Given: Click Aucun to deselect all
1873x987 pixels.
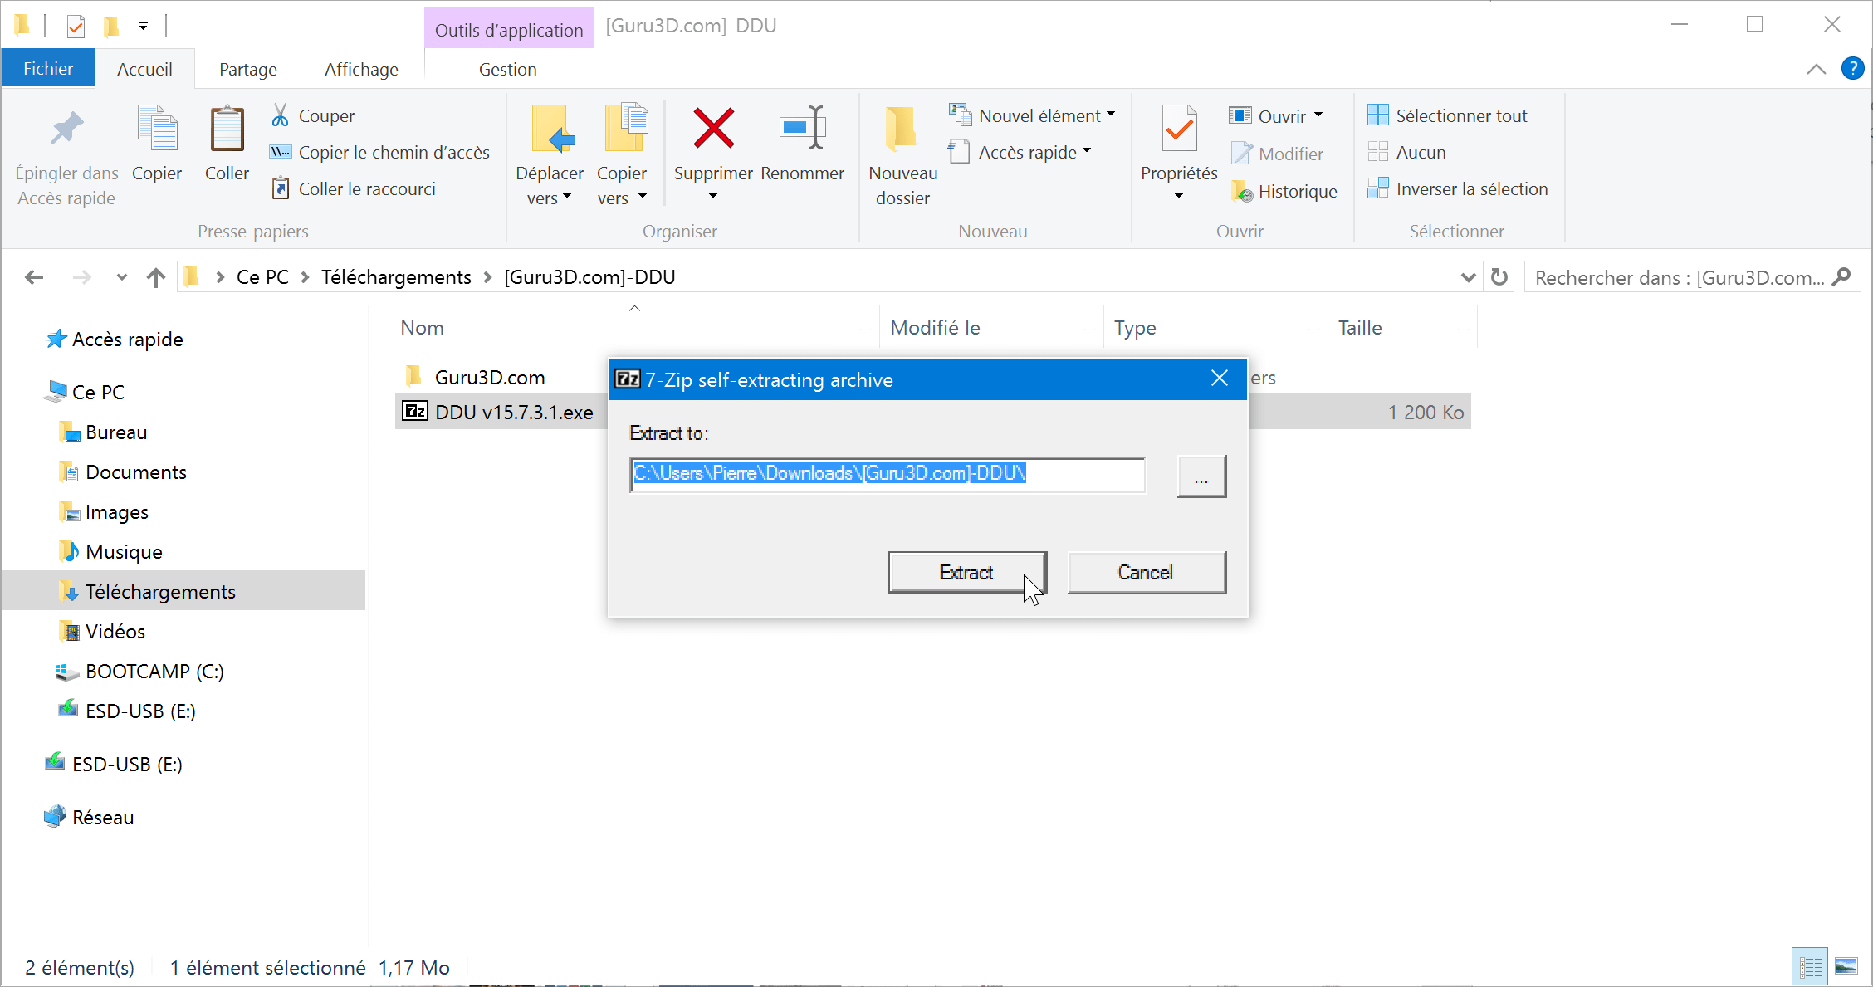Looking at the screenshot, I should point(1407,152).
